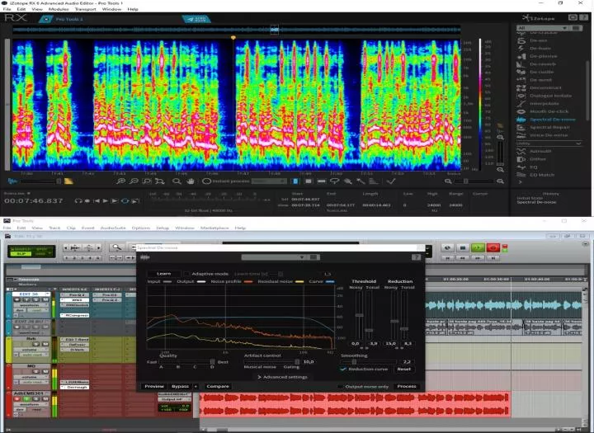The image size is (594, 433).
Task: Select the zoom magnifier tool next to the hand tool
Action: 177,181
